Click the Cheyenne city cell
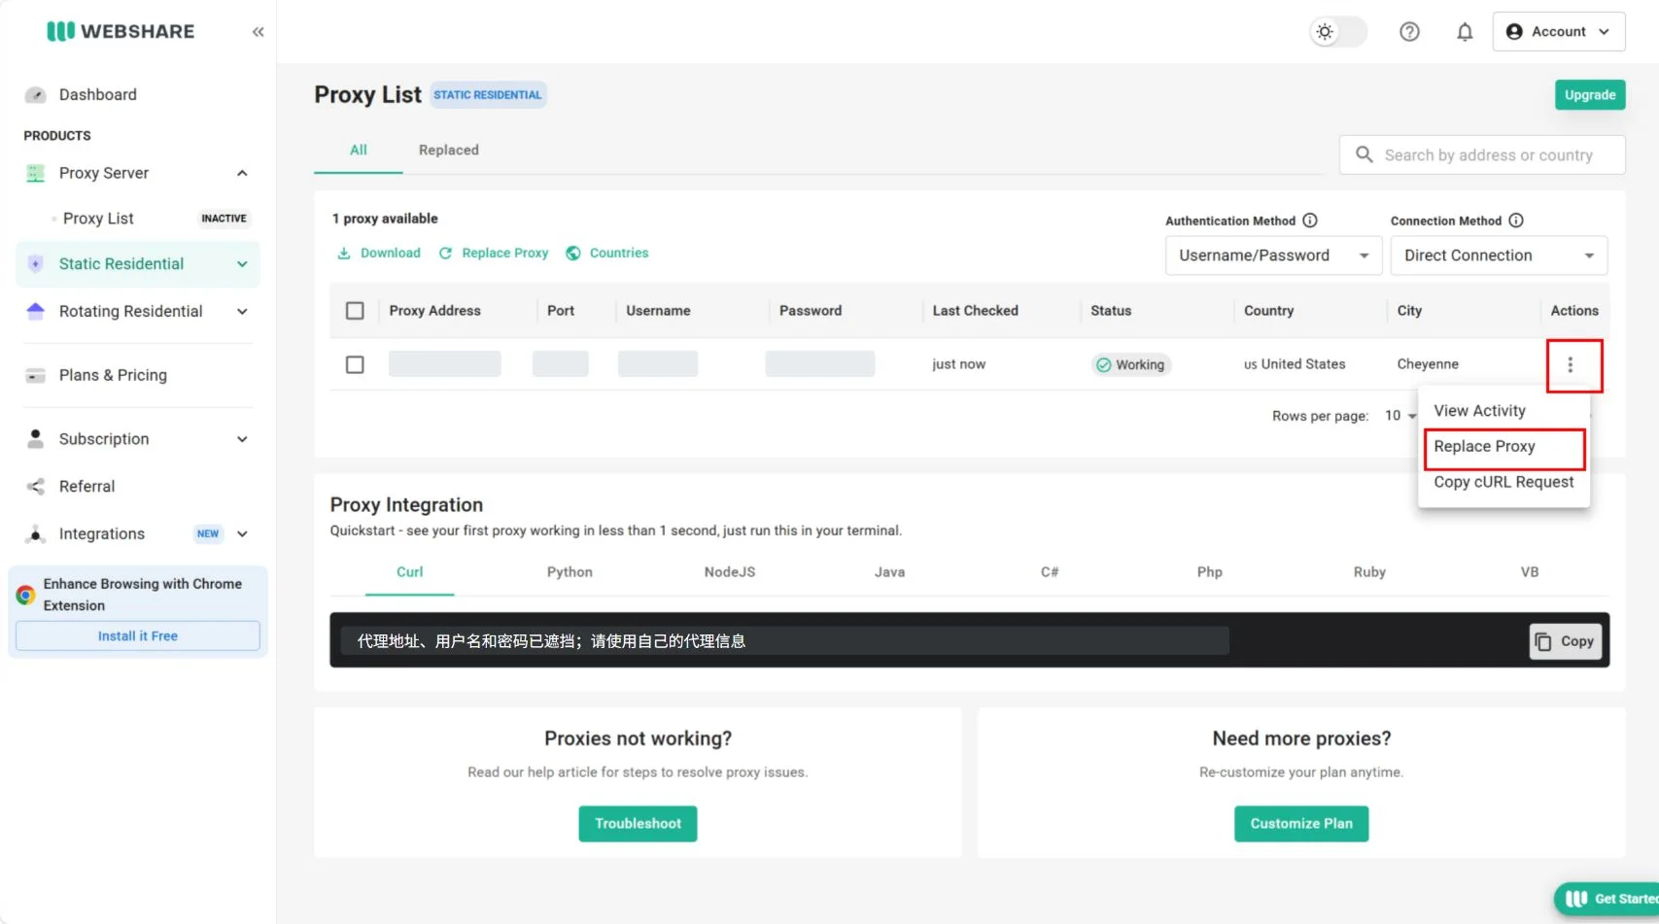This screenshot has height=924, width=1659. click(1428, 364)
